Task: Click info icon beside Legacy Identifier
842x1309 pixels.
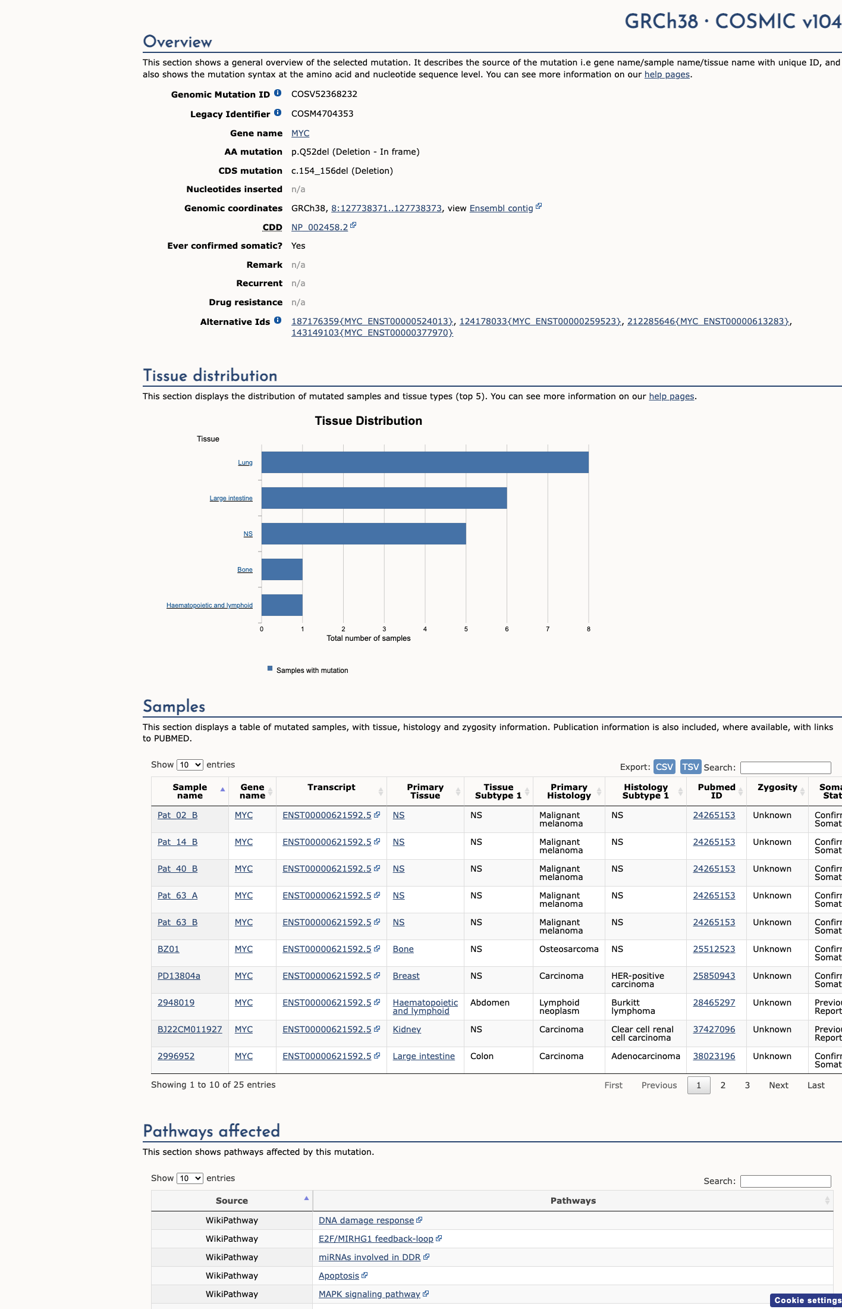Action: pos(278,112)
